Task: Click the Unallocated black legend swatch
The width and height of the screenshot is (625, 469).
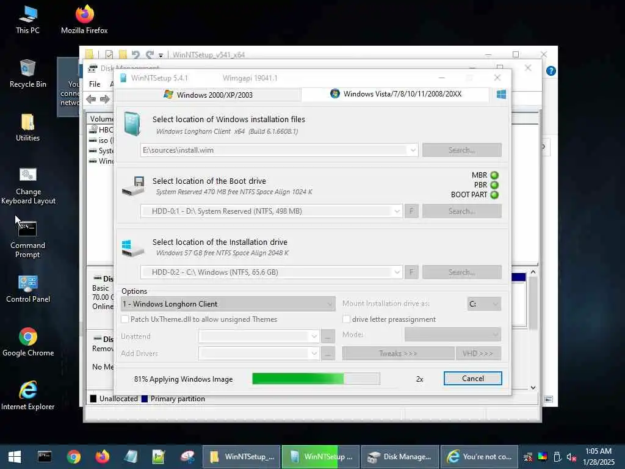Action: [93, 399]
